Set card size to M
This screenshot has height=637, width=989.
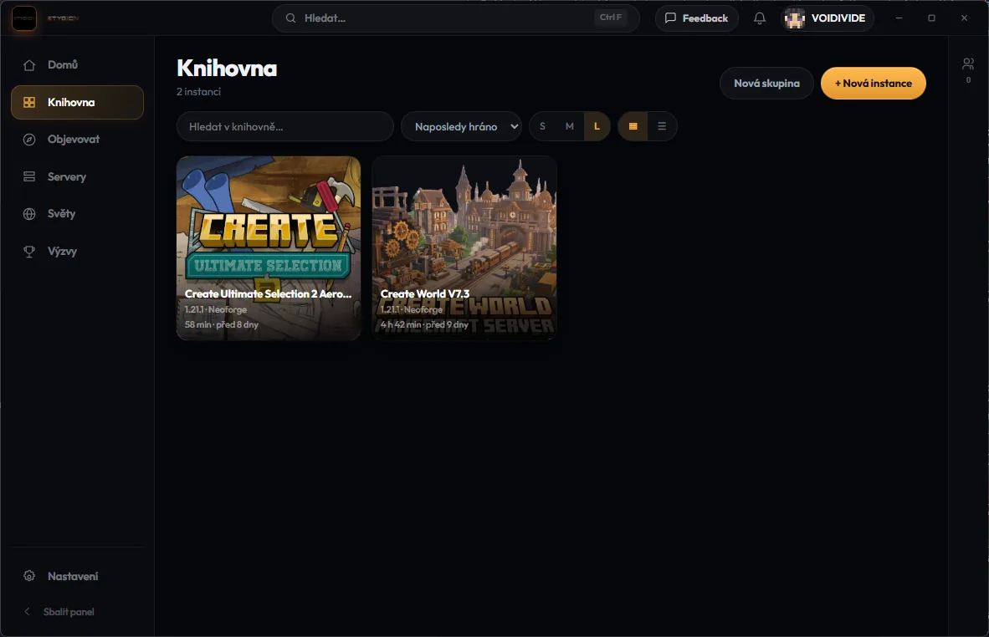click(570, 126)
